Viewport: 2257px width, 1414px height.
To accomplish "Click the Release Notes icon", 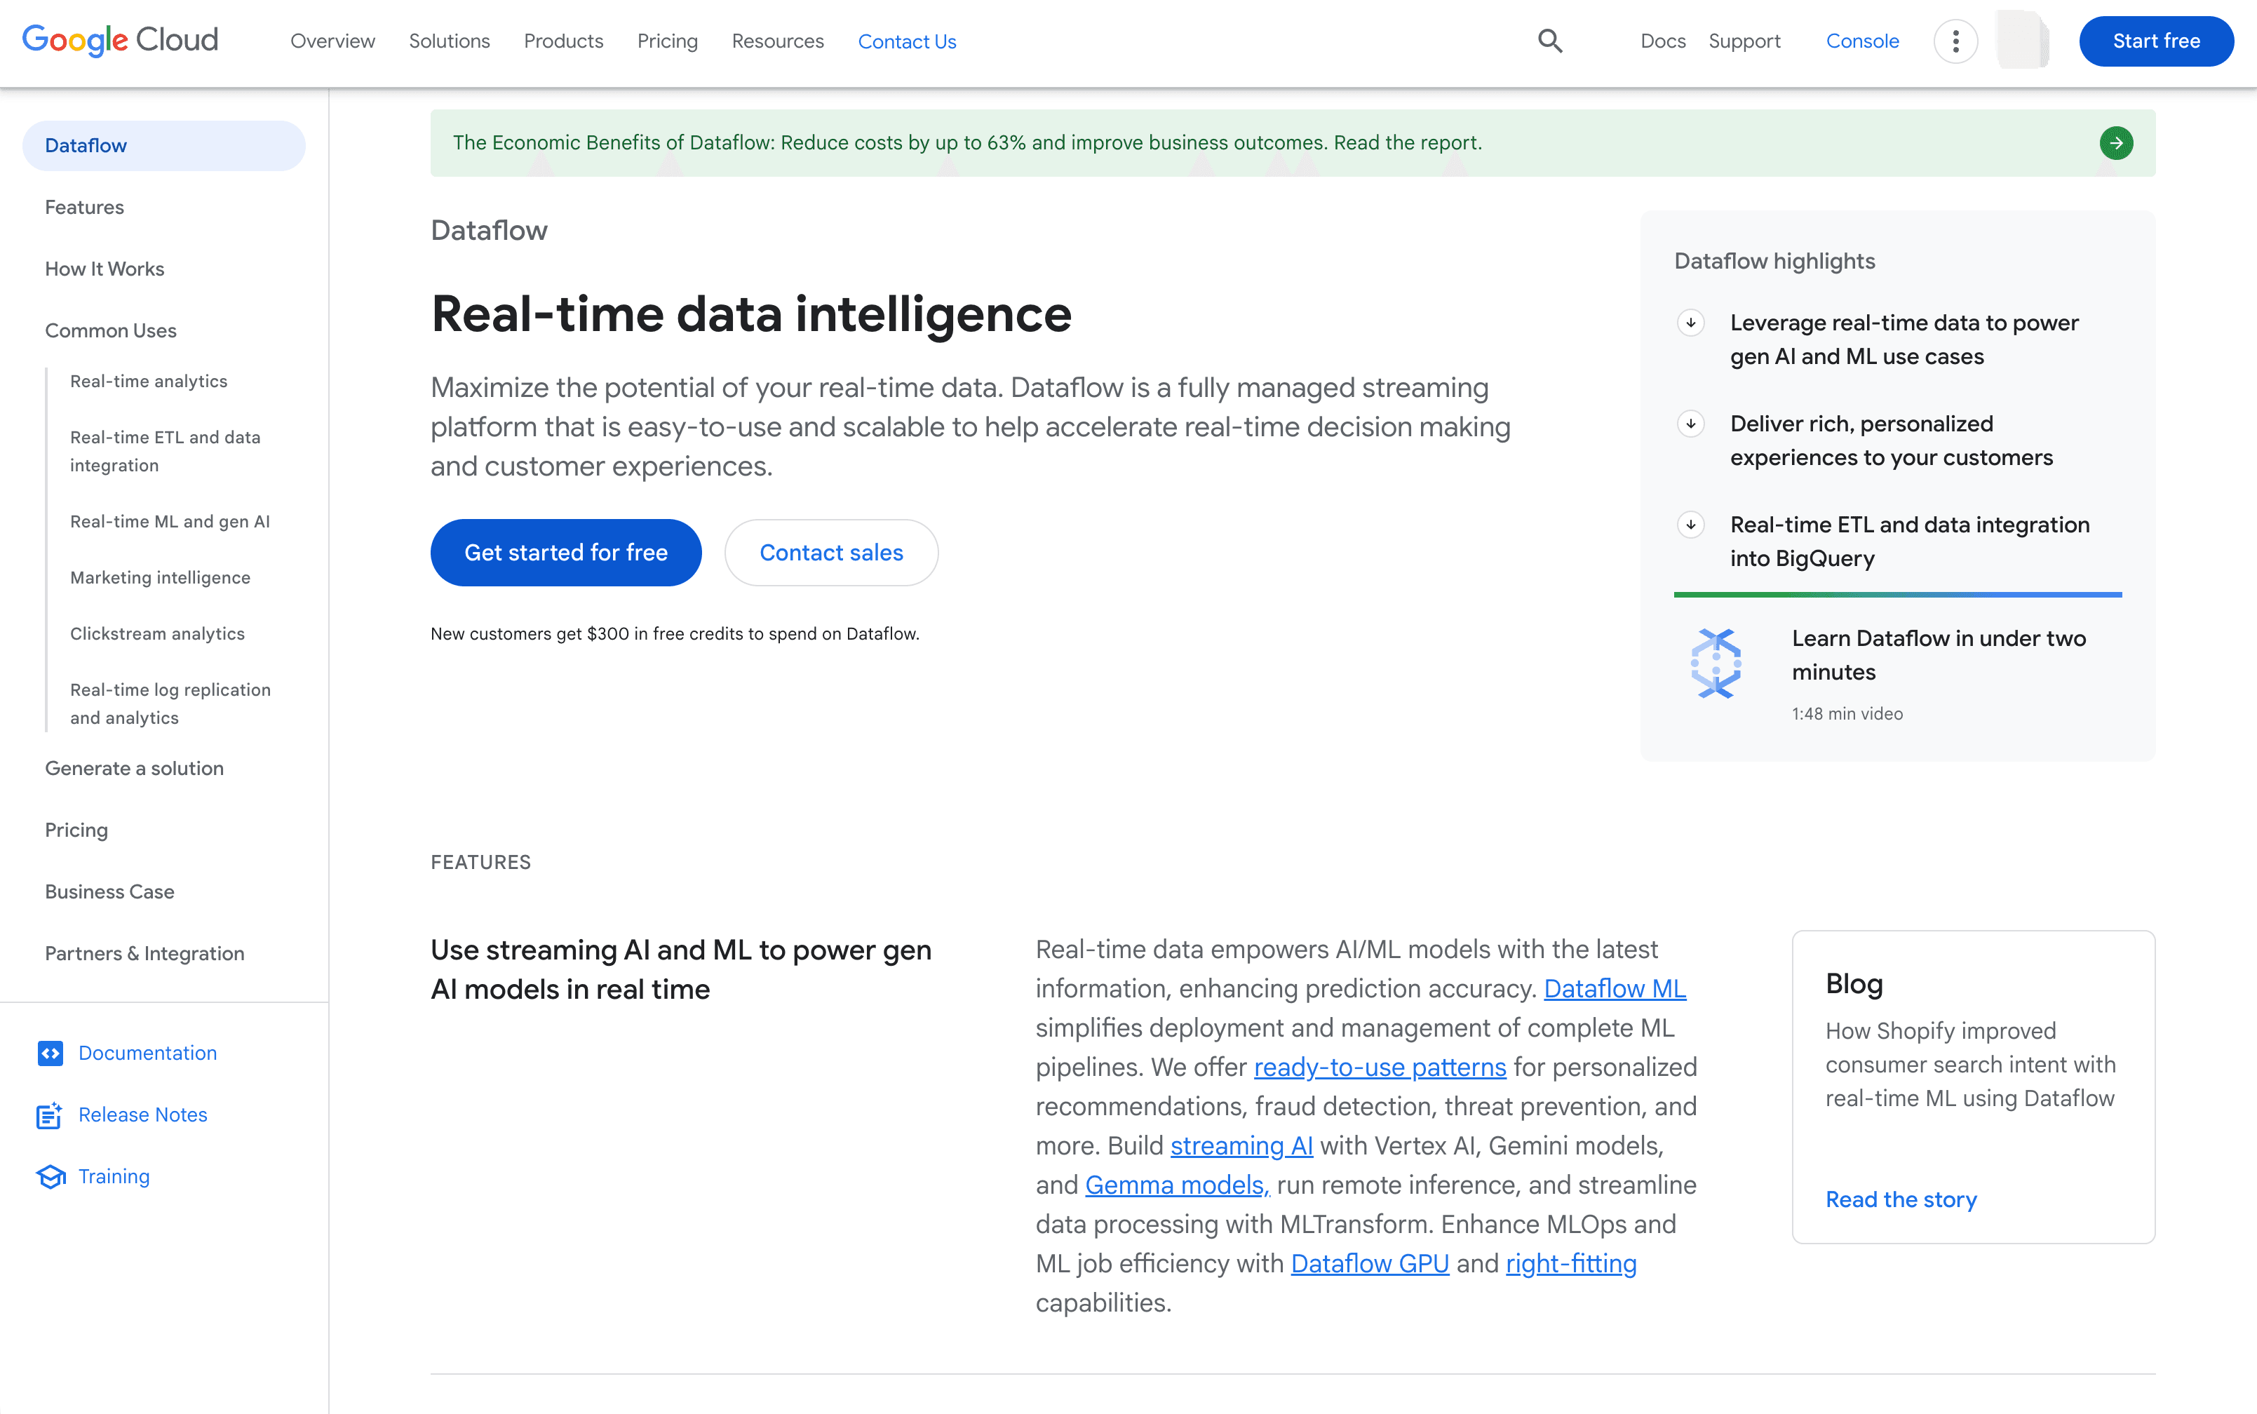I will [50, 1115].
